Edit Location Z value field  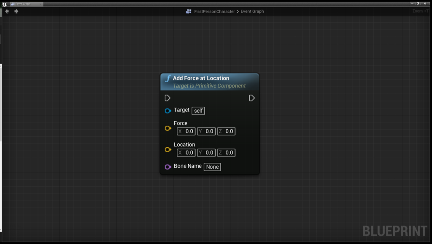pyautogui.click(x=226, y=153)
